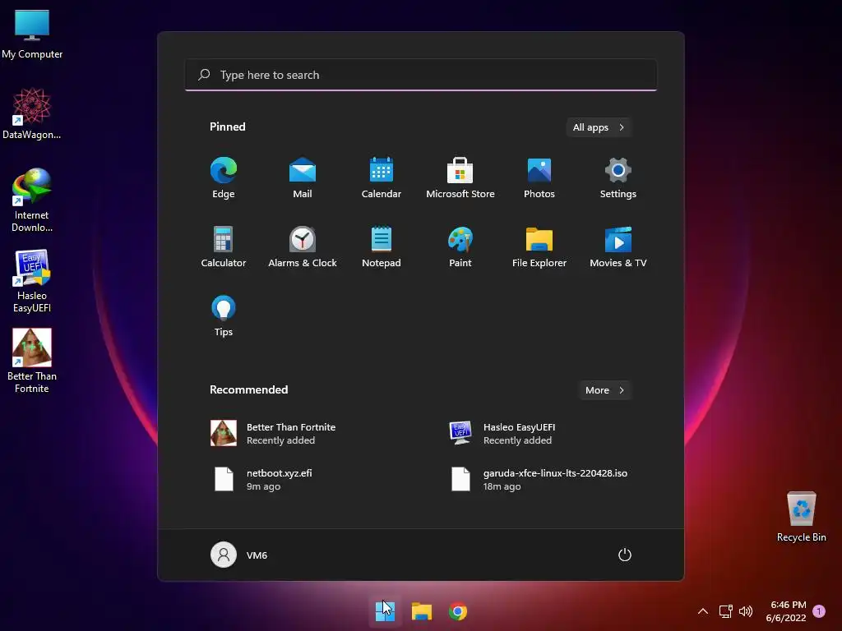842x631 pixels.
Task: Click the search magnifier icon
Action: 204,75
